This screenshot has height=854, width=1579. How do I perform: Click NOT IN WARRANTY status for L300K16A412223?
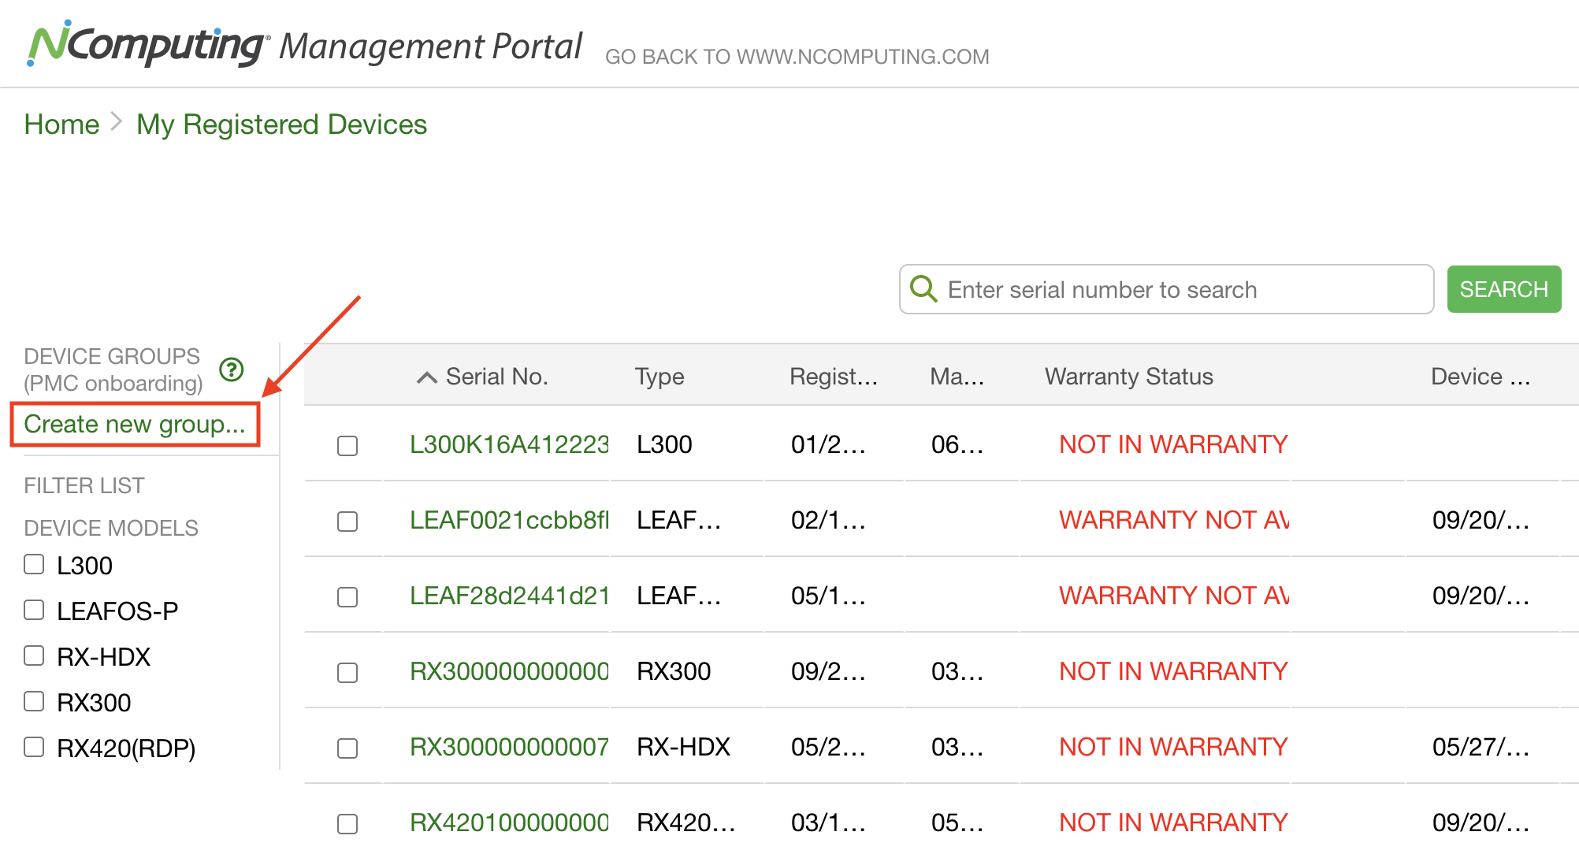1173,444
